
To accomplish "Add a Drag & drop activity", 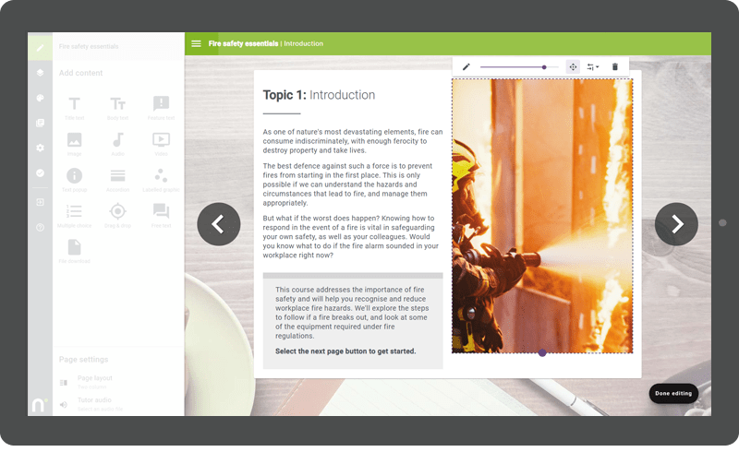I will tap(117, 213).
